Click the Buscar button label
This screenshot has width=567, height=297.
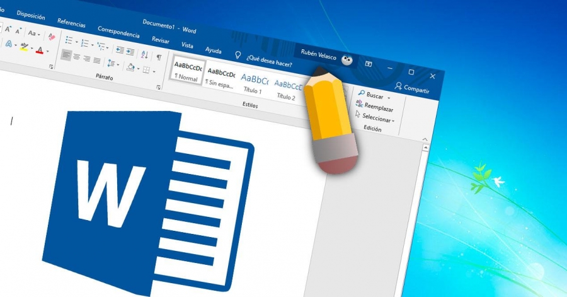pyautogui.click(x=375, y=95)
